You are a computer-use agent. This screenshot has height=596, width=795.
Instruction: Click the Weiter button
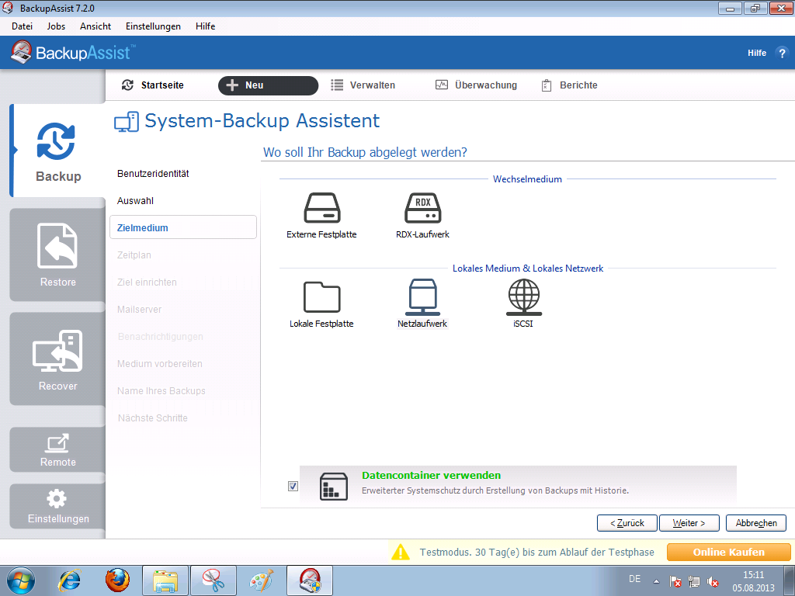tap(689, 523)
